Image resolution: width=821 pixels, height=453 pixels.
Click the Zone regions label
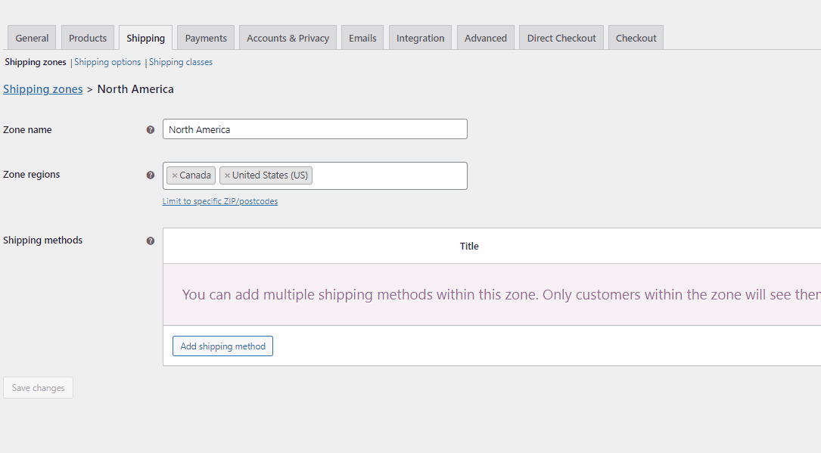click(32, 175)
